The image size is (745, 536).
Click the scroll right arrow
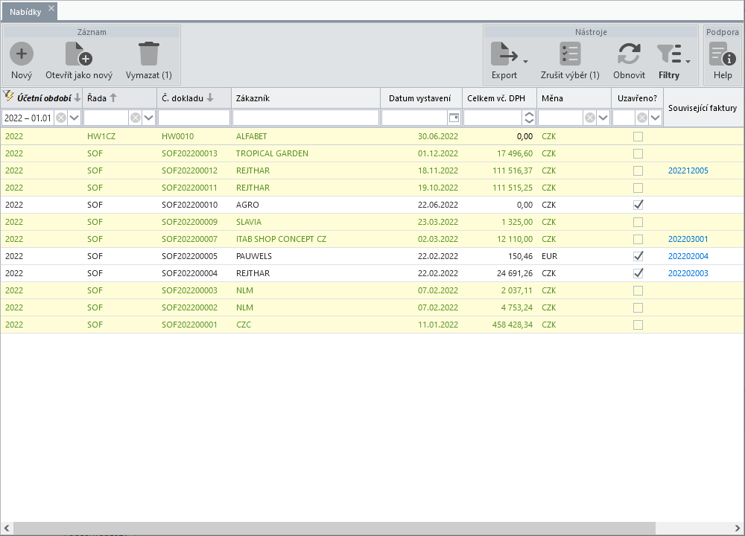[737, 528]
